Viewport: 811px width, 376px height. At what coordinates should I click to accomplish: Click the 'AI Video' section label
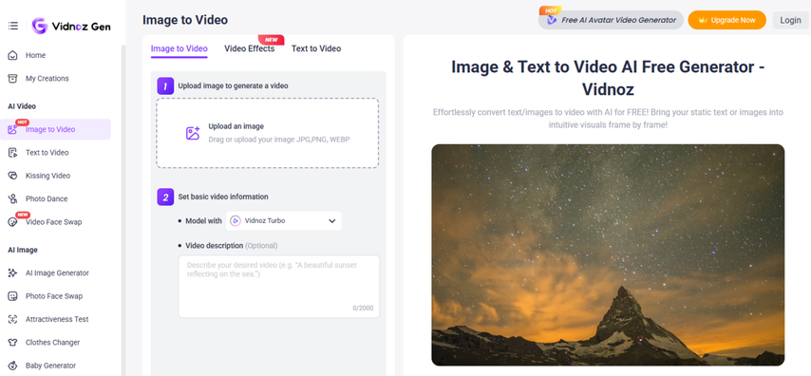click(22, 106)
